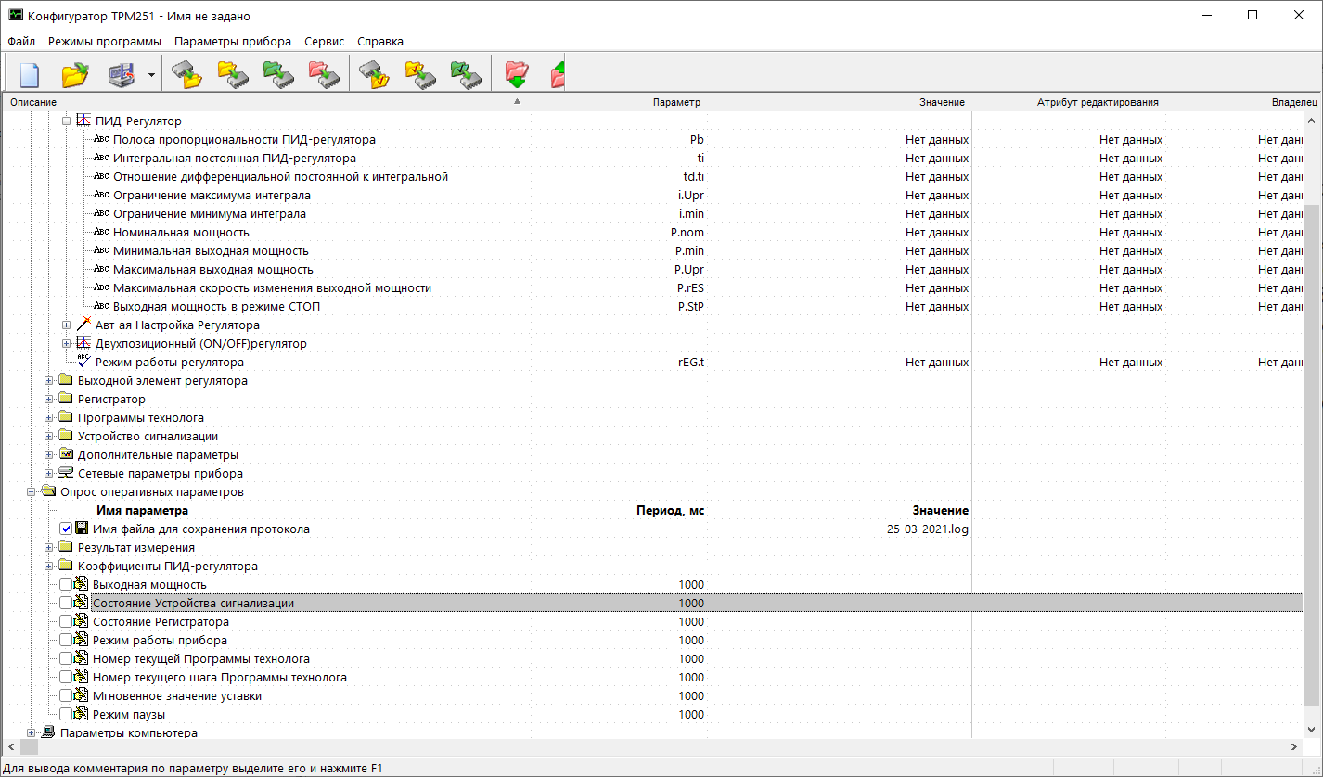Click the vertical scrollbar up arrow
Viewport: 1323px width, 777px height.
(x=1312, y=121)
